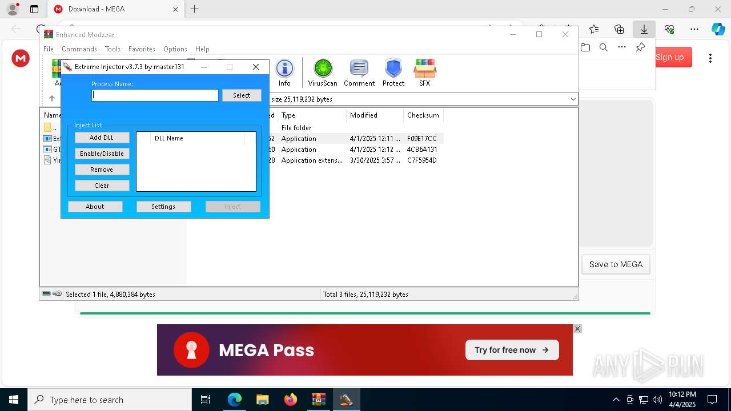The width and height of the screenshot is (731, 411).
Task: Focus the Process Name input field
Action: (x=155, y=95)
